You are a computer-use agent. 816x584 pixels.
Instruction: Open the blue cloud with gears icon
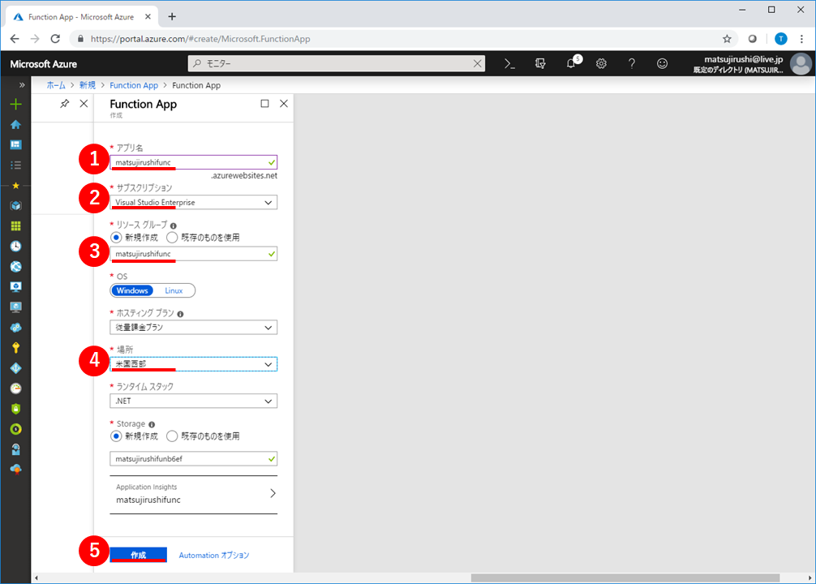(15, 328)
